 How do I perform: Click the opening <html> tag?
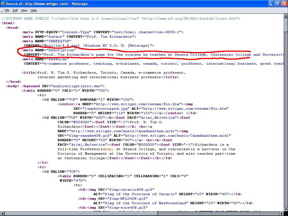click(x=8, y=23)
